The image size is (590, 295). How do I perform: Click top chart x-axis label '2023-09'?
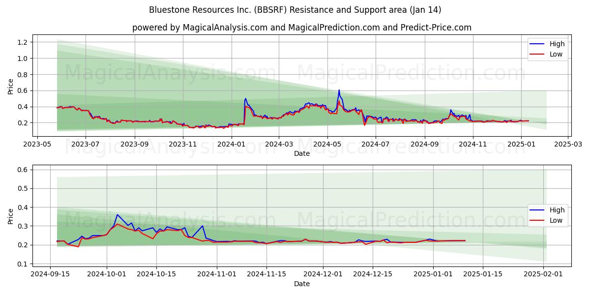tap(135, 145)
